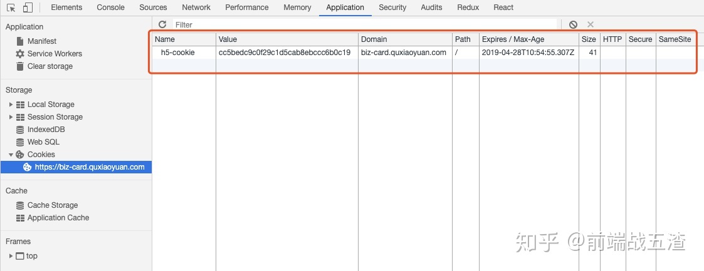Open the React tab

pyautogui.click(x=503, y=8)
